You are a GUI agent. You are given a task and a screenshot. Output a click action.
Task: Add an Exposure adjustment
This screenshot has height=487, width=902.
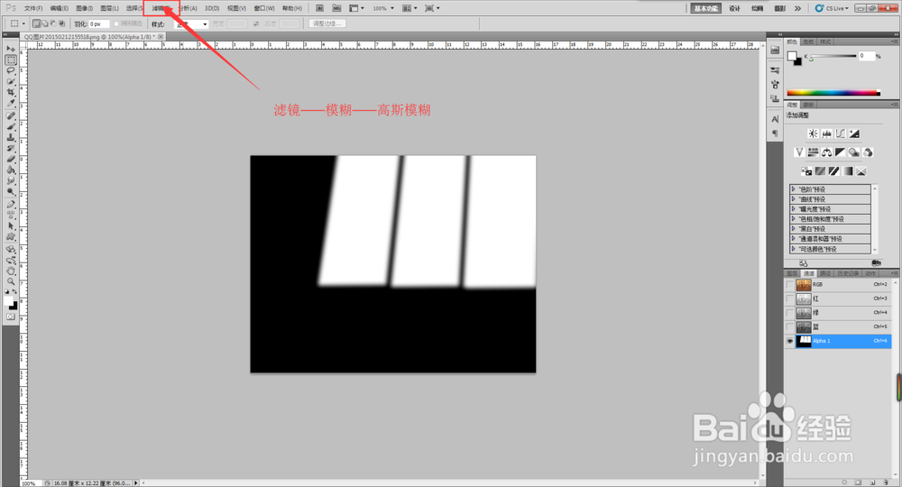[x=854, y=133]
